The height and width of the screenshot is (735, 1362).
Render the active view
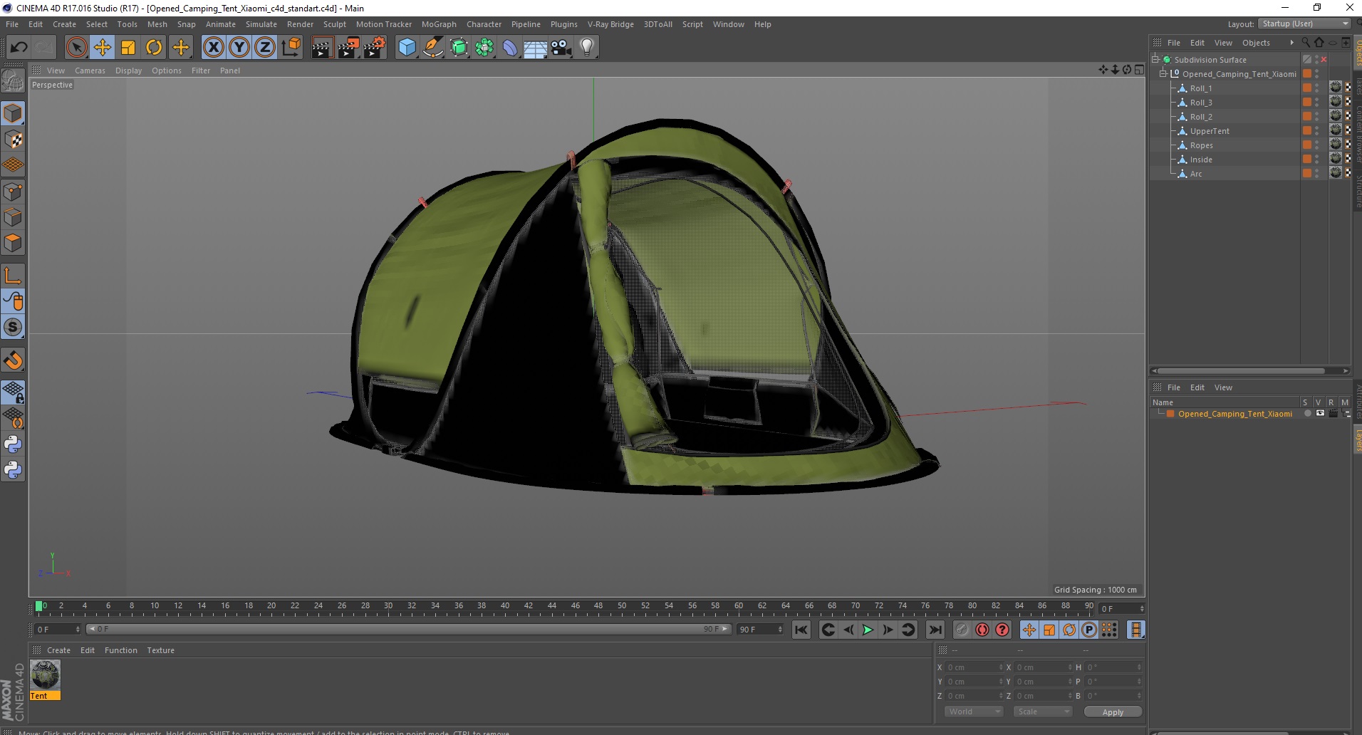[x=322, y=48]
